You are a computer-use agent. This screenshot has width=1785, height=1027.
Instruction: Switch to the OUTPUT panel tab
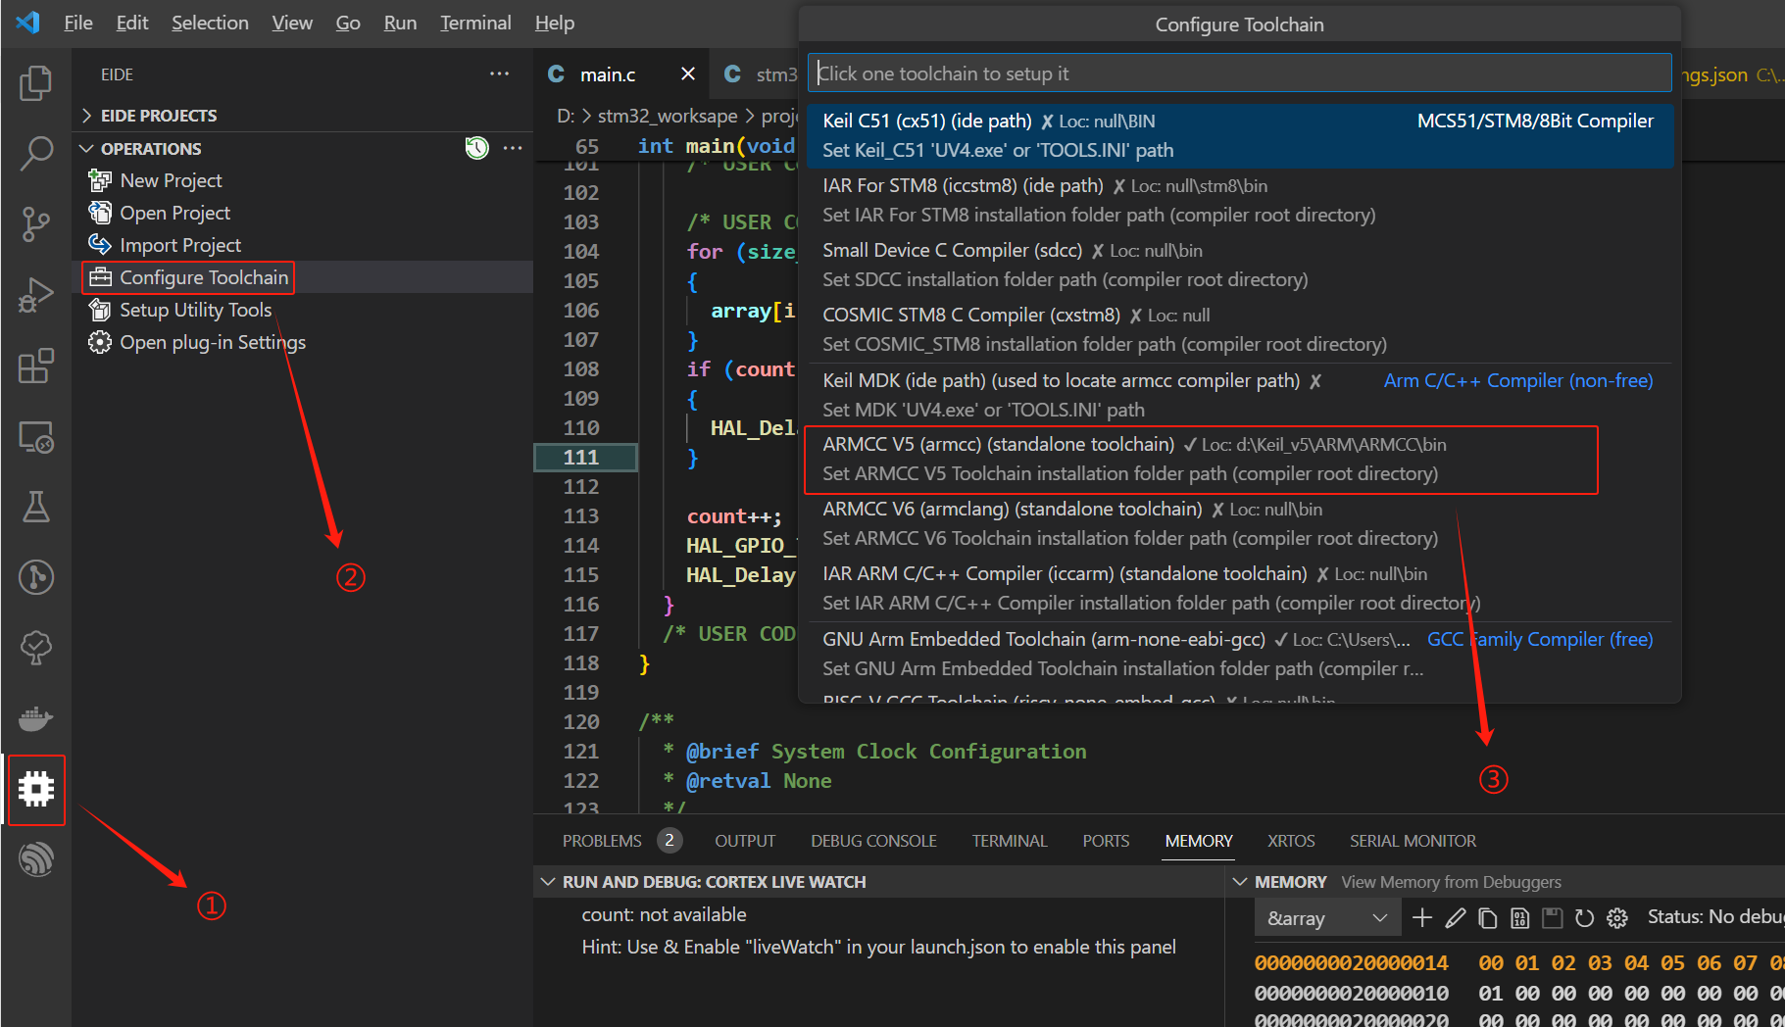coord(745,841)
